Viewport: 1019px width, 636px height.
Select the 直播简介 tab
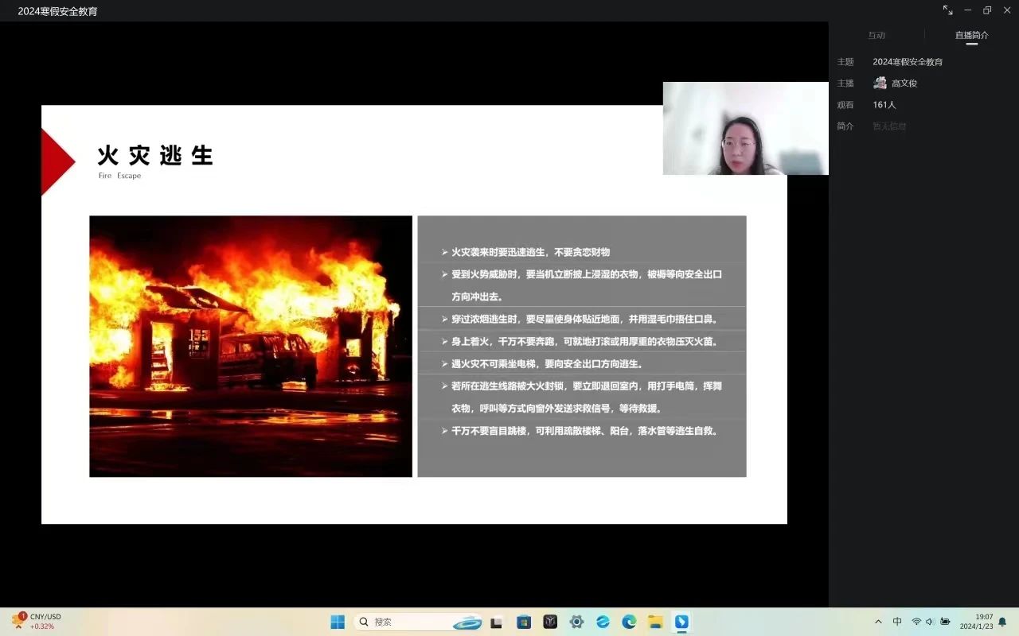point(971,35)
